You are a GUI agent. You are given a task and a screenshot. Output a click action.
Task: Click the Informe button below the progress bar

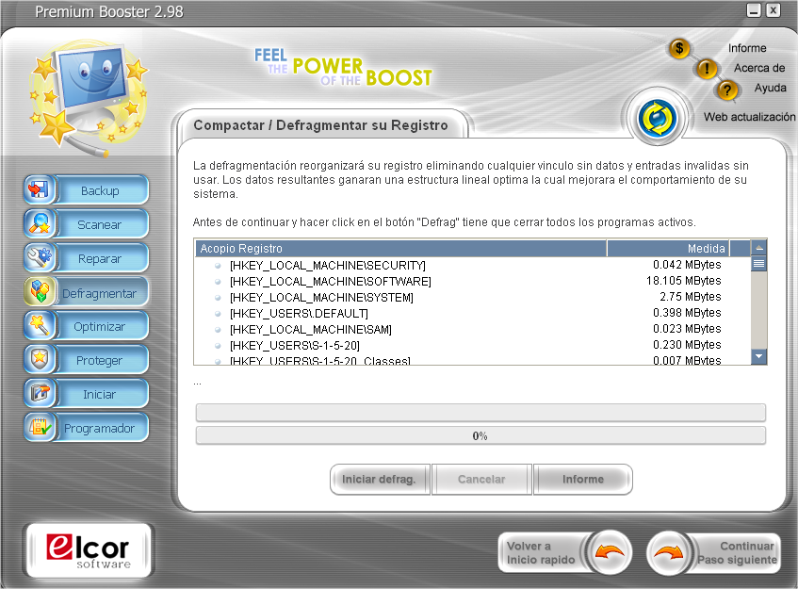(583, 479)
